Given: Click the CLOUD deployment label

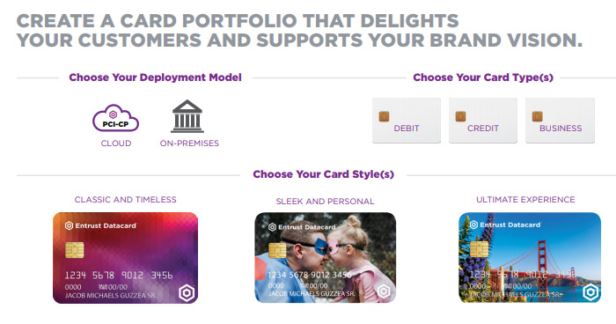Looking at the screenshot, I should tap(116, 144).
